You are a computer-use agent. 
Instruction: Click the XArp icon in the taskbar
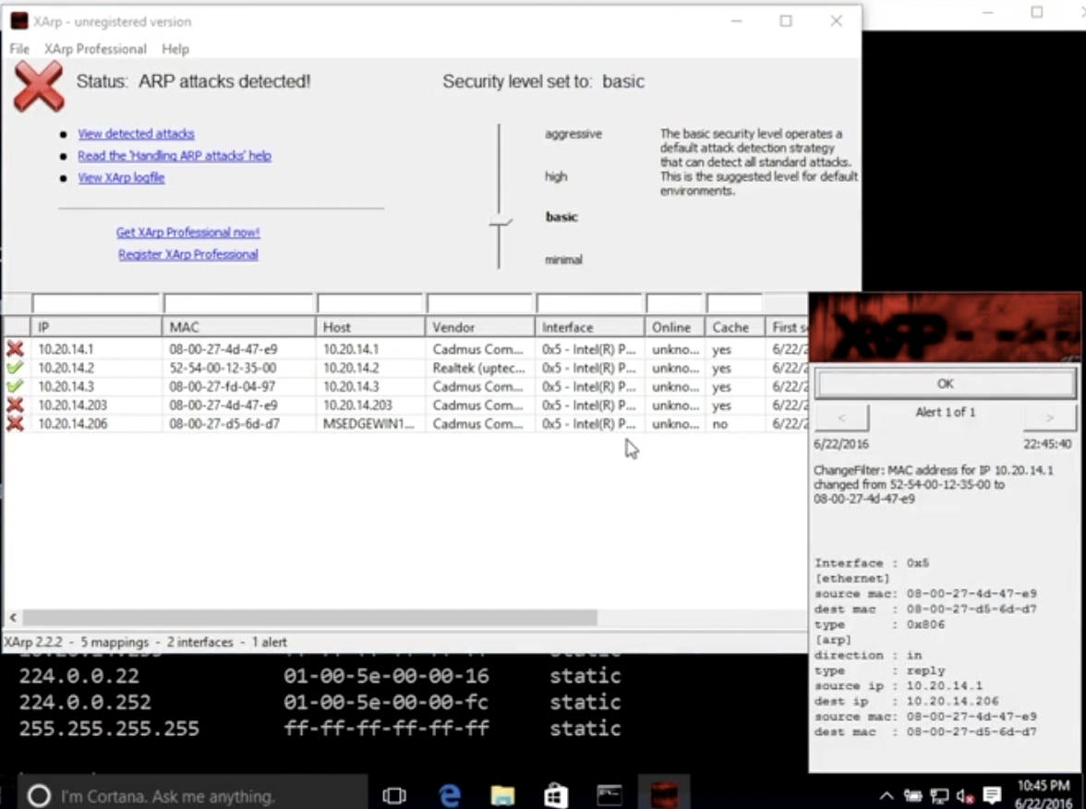click(x=664, y=795)
